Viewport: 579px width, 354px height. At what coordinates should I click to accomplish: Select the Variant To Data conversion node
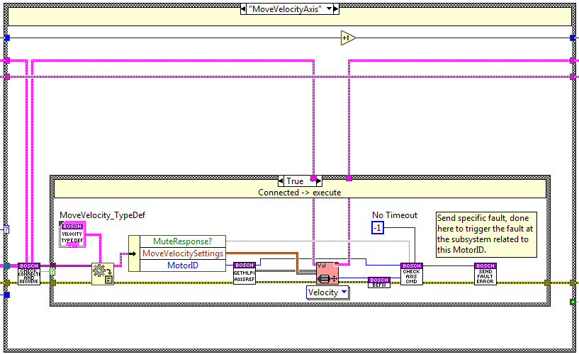[103, 274]
